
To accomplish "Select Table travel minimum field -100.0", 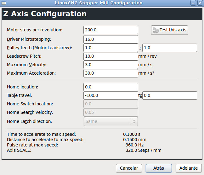I will (x=111, y=96).
